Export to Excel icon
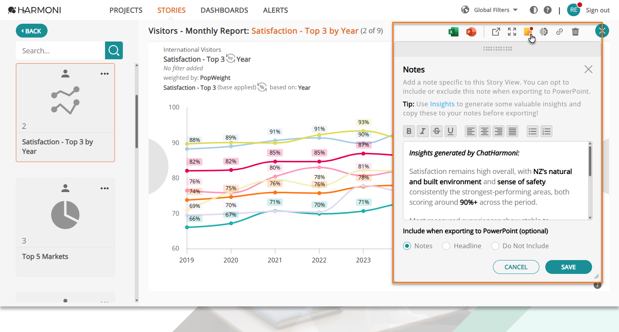Screen dimensions: 619x332 coord(453,32)
